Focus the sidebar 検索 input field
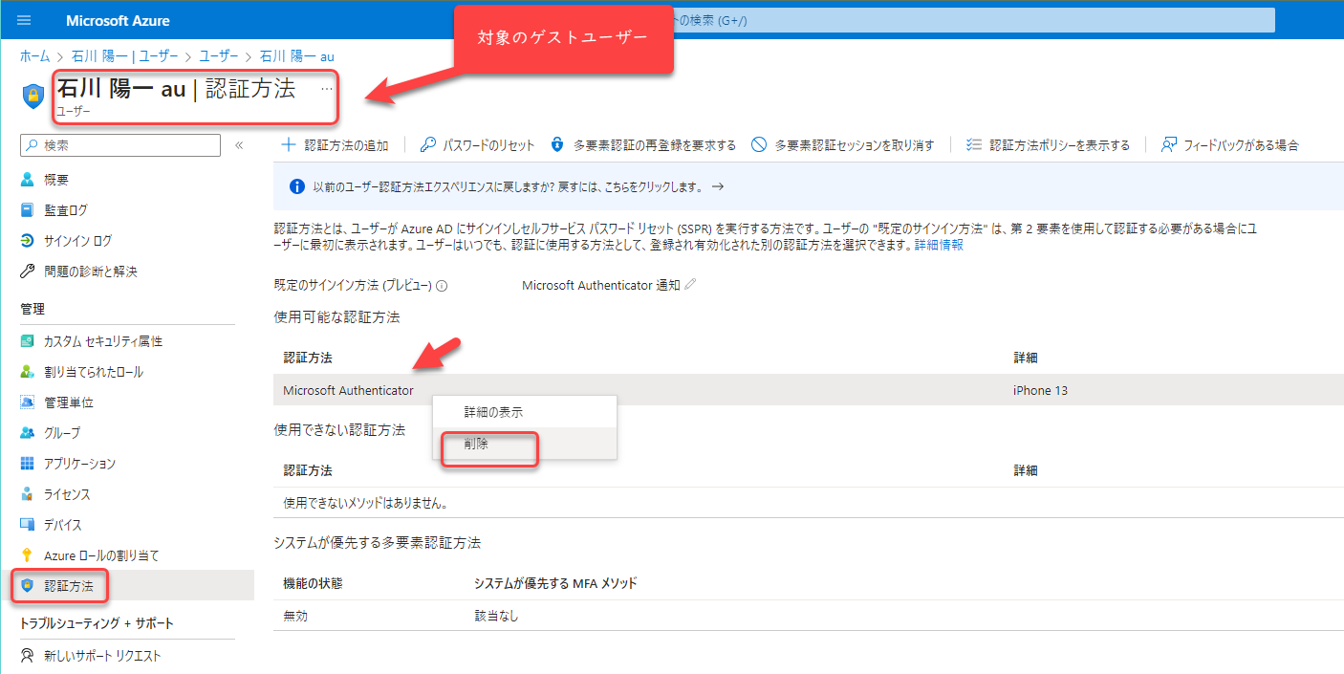The width and height of the screenshot is (1344, 674). pos(120,145)
